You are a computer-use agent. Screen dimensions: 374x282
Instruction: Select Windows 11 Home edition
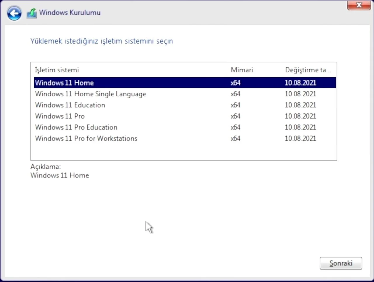click(x=185, y=83)
